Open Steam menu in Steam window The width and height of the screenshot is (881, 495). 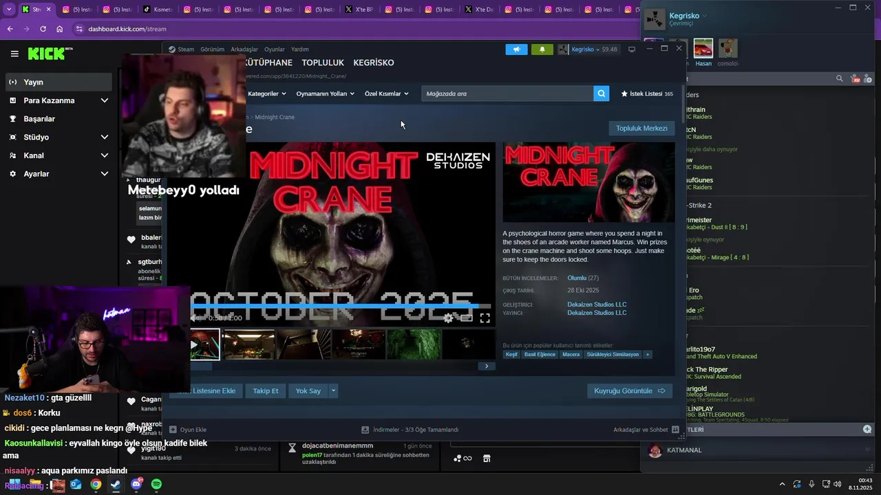click(182, 49)
